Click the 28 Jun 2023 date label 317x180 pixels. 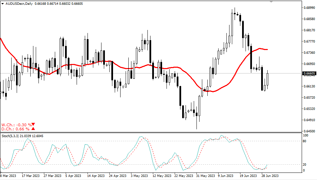(270, 176)
